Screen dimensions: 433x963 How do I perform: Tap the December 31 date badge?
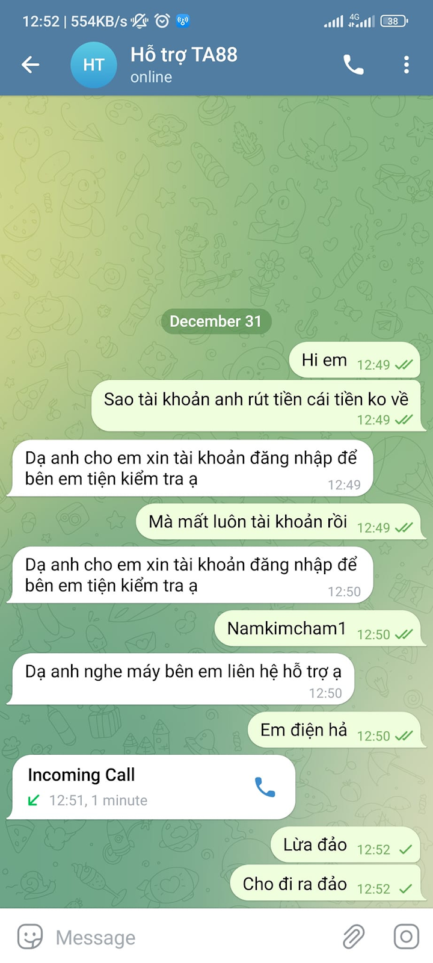[216, 321]
